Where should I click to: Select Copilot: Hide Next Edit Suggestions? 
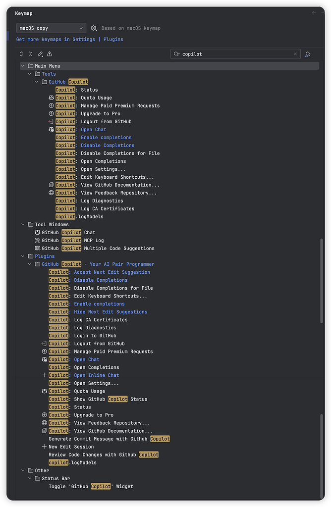[x=98, y=312]
